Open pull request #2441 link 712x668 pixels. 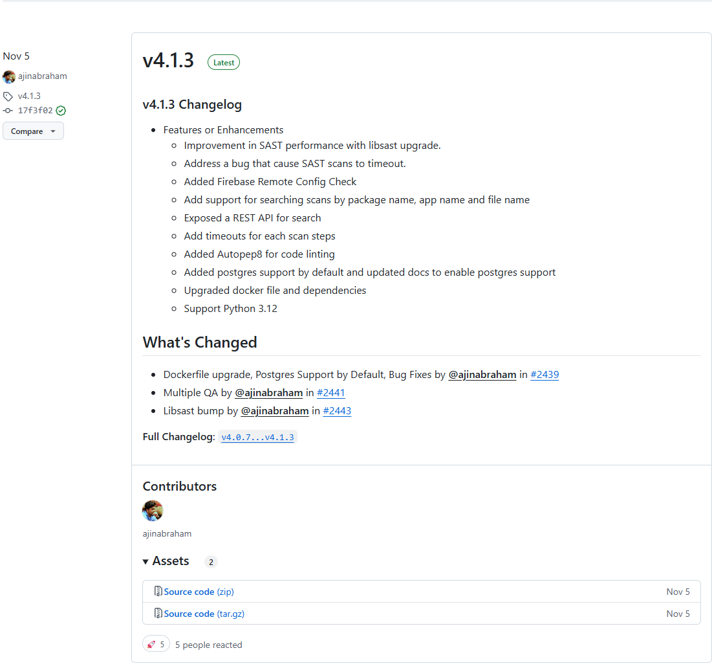(330, 393)
